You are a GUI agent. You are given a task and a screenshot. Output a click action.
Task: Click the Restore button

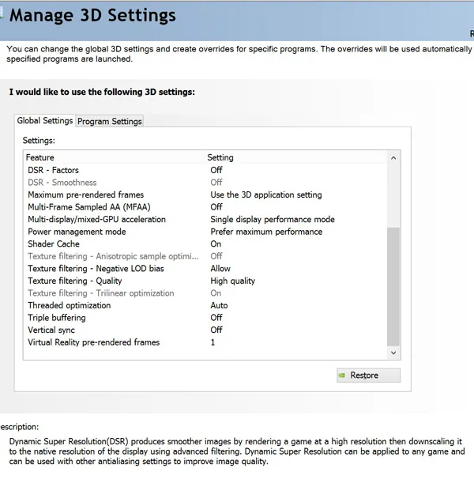pyautogui.click(x=368, y=376)
